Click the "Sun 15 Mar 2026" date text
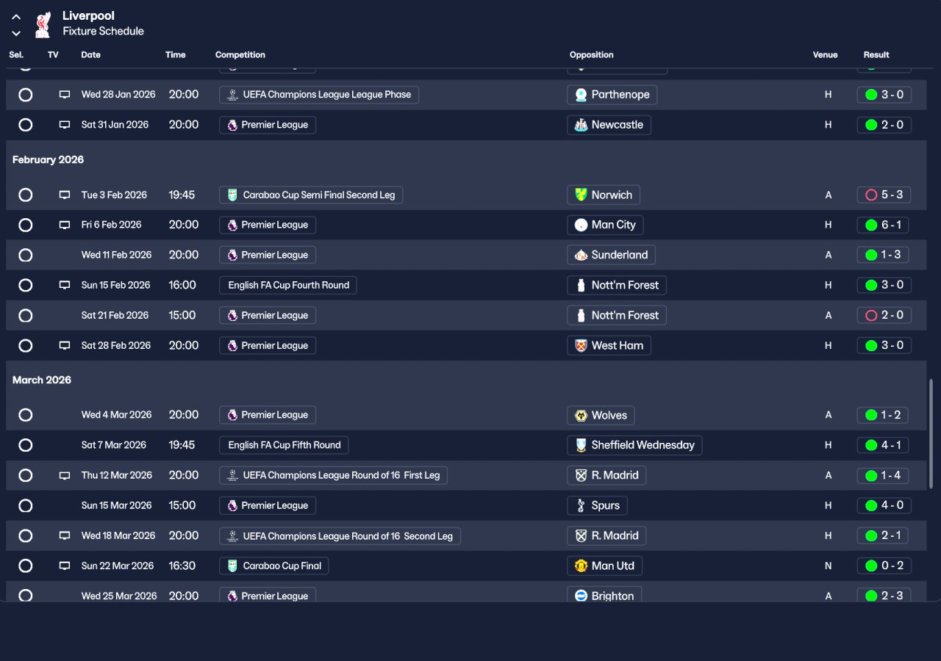This screenshot has height=661, width=941. click(116, 505)
